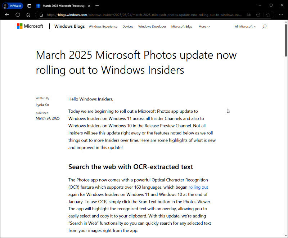Image resolution: width=288 pixels, height=238 pixels.
Task: Select the March 2025 Microsoft Photos tab
Action: (64, 6)
